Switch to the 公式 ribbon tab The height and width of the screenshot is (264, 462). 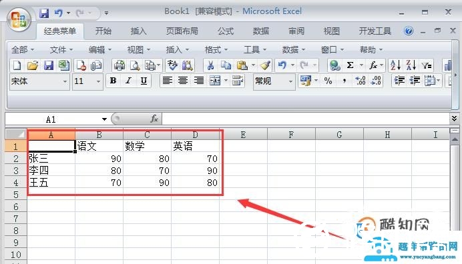[226, 31]
